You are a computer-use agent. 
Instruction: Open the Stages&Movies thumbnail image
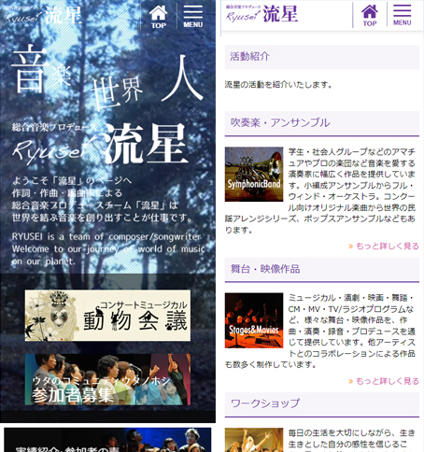254,320
